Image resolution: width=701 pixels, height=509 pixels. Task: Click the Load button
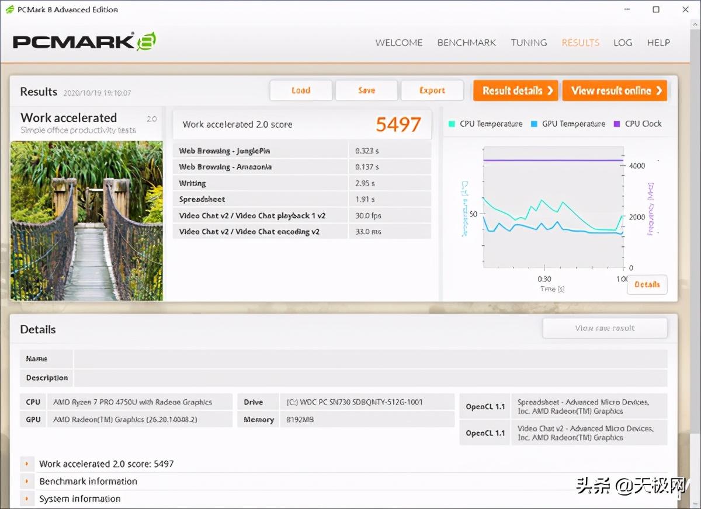(x=301, y=90)
